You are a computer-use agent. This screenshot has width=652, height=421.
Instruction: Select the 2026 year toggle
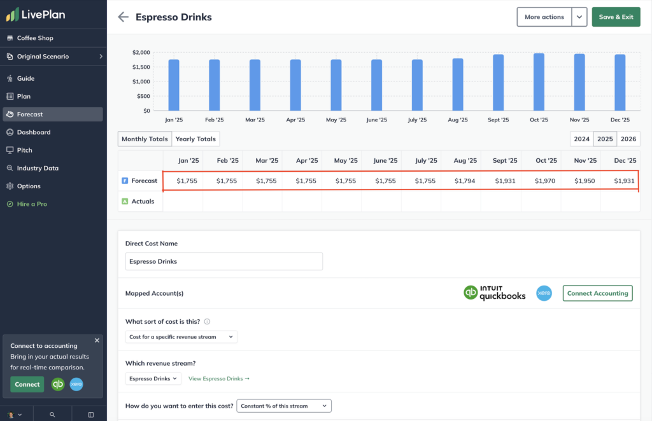628,139
